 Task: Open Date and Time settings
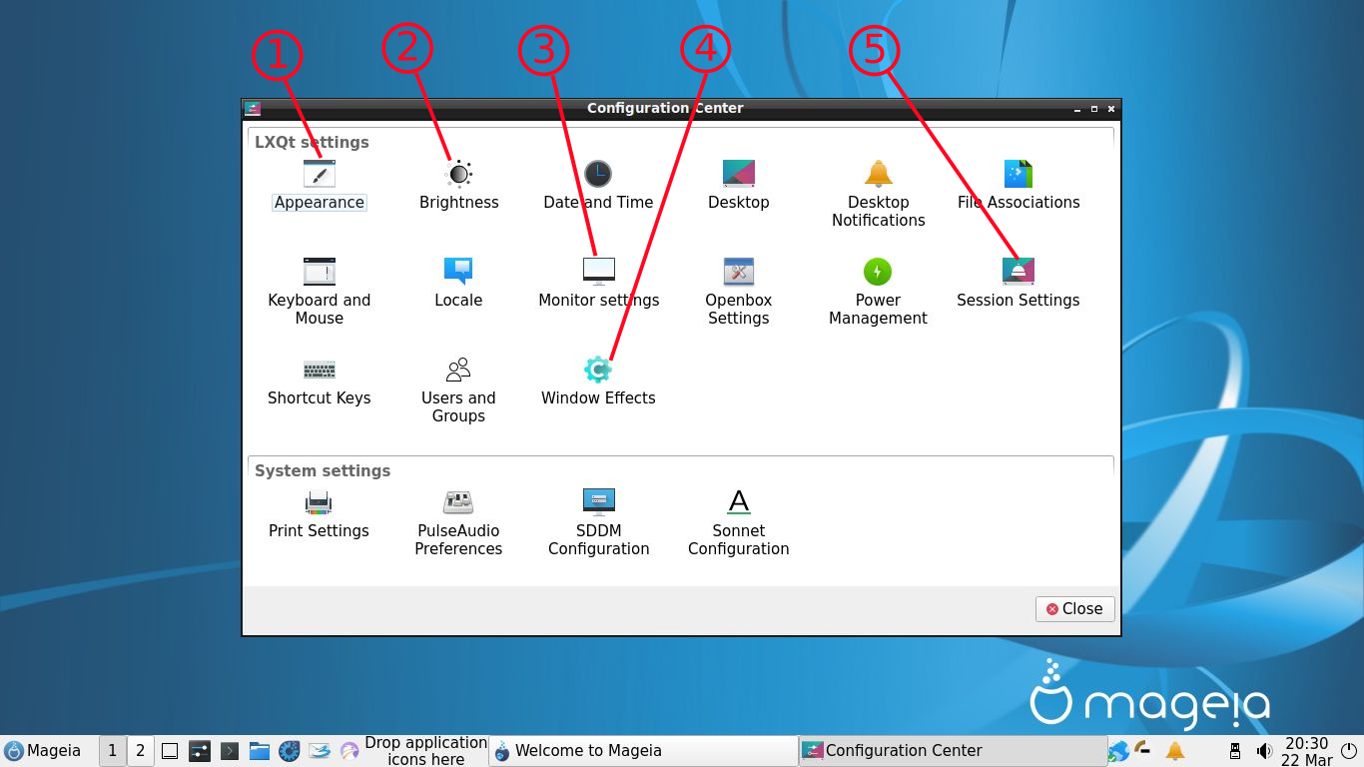point(598,174)
